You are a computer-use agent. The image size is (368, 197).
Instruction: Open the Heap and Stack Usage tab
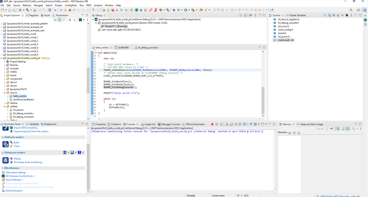click(x=310, y=124)
